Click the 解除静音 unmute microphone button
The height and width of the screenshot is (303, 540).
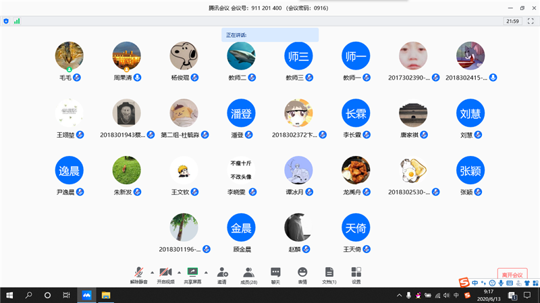point(138,273)
